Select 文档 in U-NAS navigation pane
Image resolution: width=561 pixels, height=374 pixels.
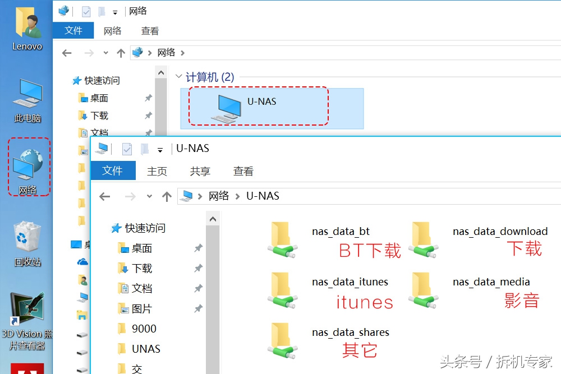pos(135,288)
